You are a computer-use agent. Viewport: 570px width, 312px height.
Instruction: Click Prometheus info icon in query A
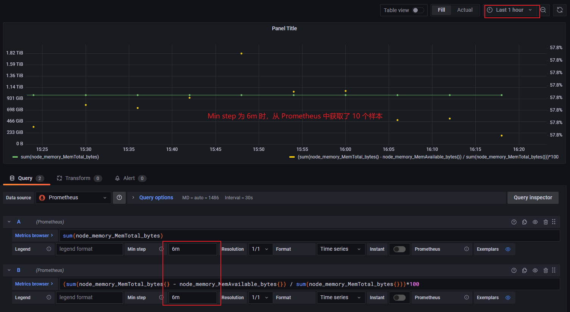coord(467,249)
